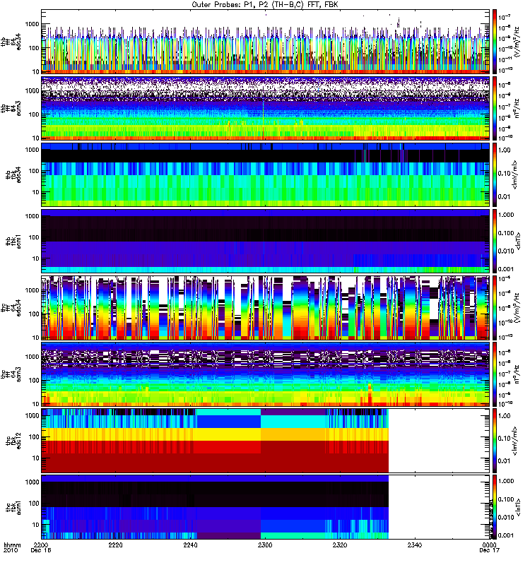
Task: Click the color bar of the thb fff scm3 panel
Action: 495,108
